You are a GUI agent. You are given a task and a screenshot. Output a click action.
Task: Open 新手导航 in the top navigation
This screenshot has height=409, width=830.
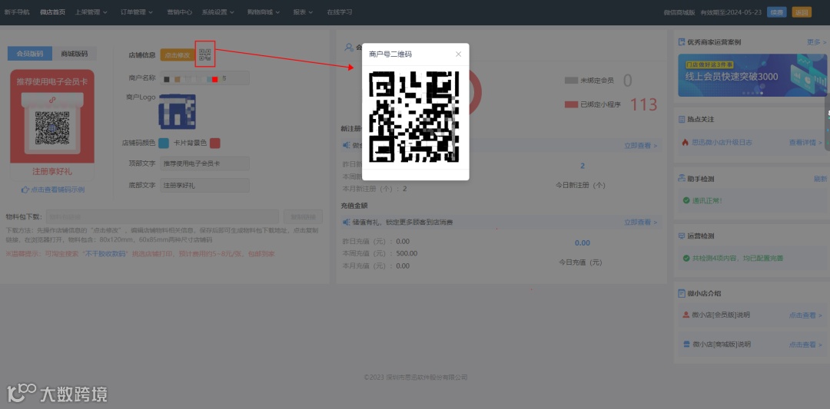pyautogui.click(x=17, y=12)
